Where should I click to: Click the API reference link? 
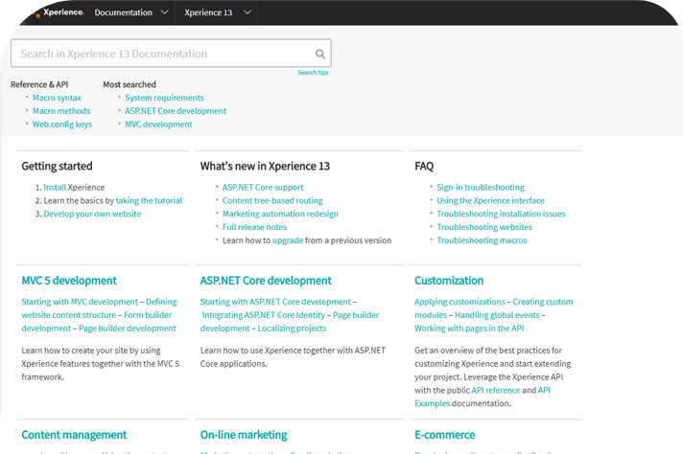pyautogui.click(x=496, y=391)
